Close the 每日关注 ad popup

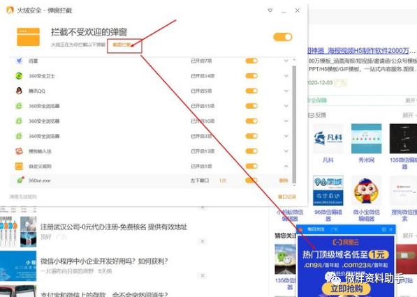tap(391, 229)
